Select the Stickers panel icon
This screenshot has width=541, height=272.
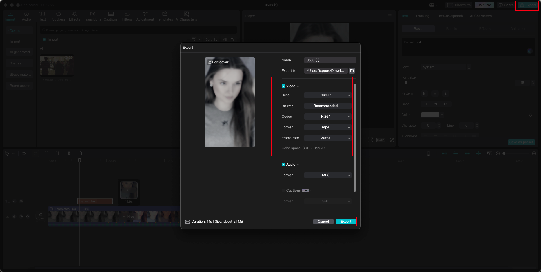pyautogui.click(x=59, y=16)
